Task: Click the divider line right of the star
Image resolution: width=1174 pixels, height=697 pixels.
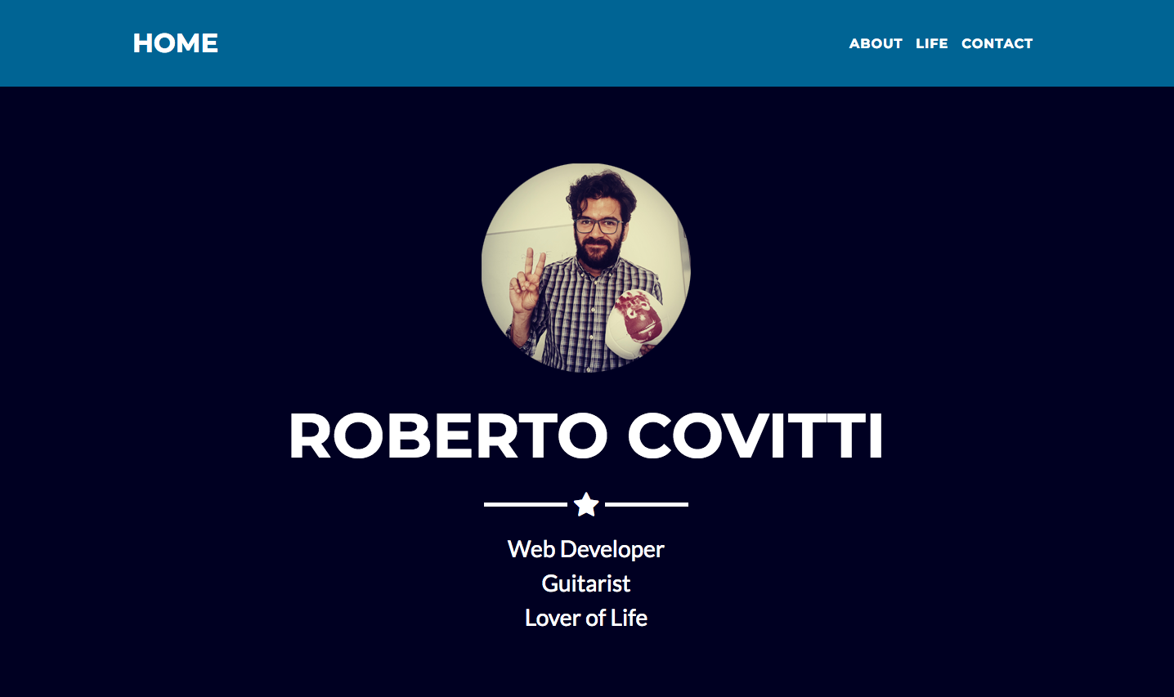Action: point(646,504)
